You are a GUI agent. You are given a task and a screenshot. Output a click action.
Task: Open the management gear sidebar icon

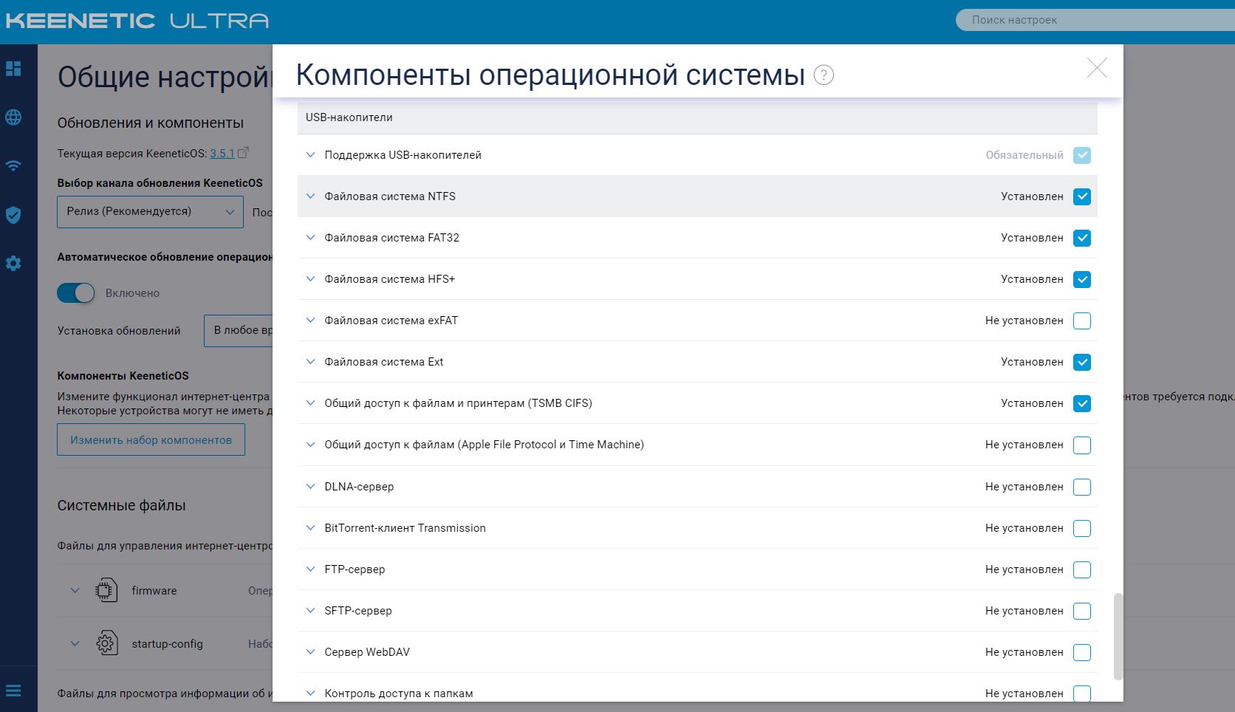click(13, 264)
